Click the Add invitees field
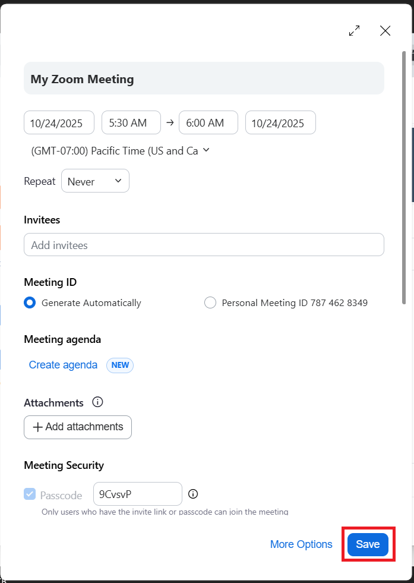The image size is (414, 583). (x=204, y=245)
